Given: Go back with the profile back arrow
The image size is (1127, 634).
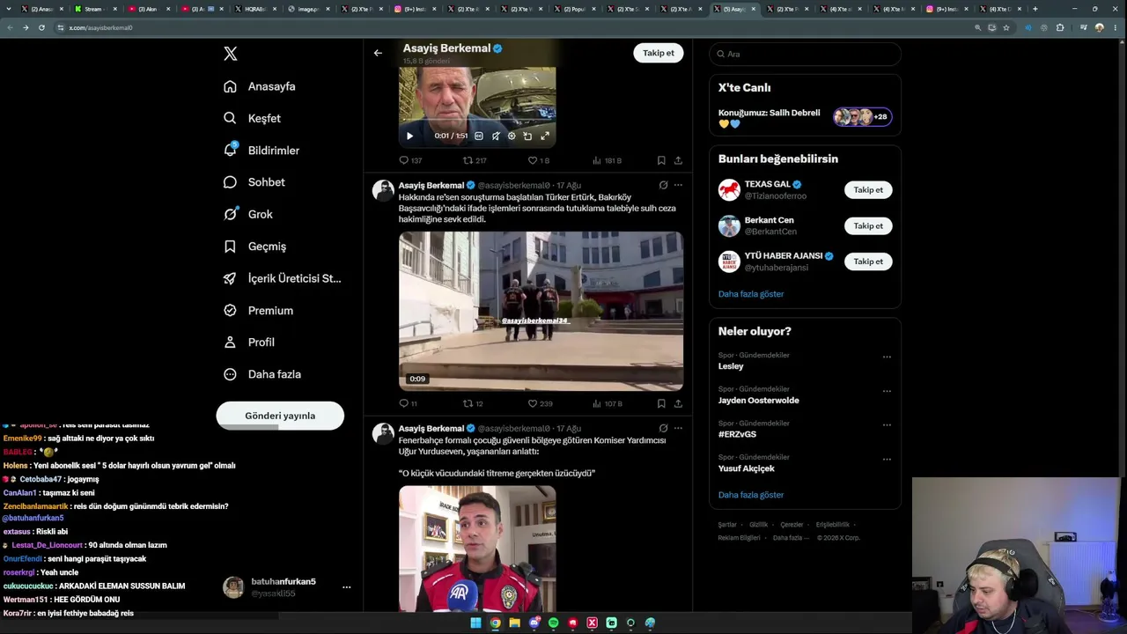Looking at the screenshot, I should [378, 53].
